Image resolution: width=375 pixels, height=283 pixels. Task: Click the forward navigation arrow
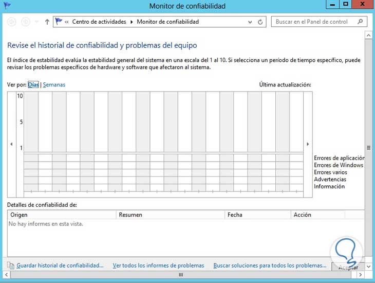pos(25,22)
